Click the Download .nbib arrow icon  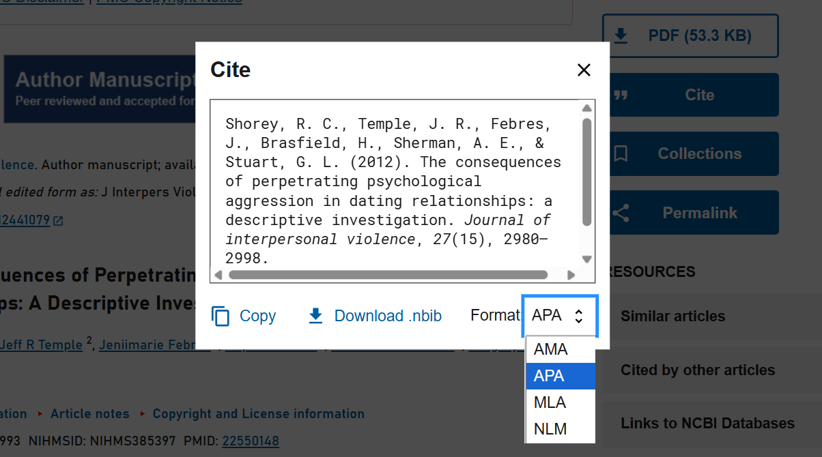[315, 316]
